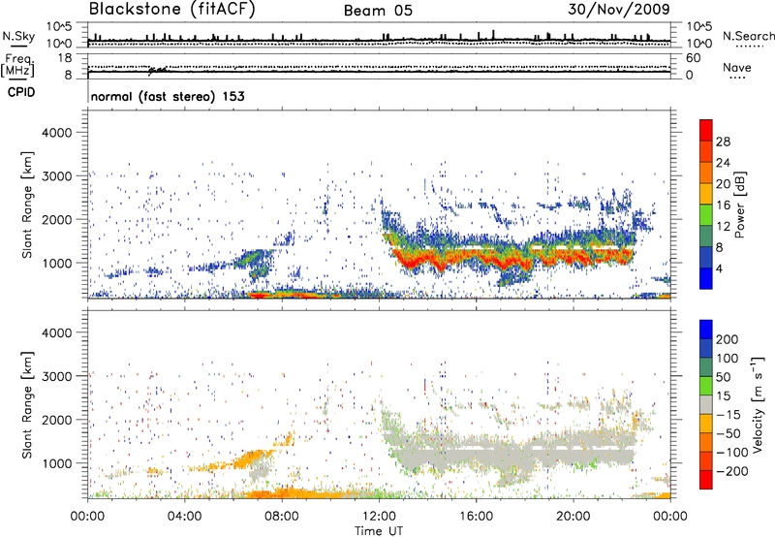Click the '-50' tick on Velocity colorbar

point(728,433)
